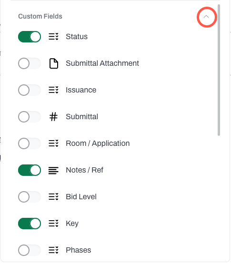
Task: Click the dropdown-list icon beside Status
Action: pos(53,37)
